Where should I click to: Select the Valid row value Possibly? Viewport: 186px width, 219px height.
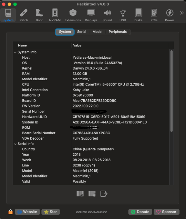tap(79, 182)
